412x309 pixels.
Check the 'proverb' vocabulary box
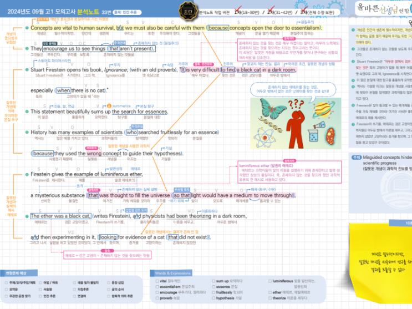click(157, 298)
